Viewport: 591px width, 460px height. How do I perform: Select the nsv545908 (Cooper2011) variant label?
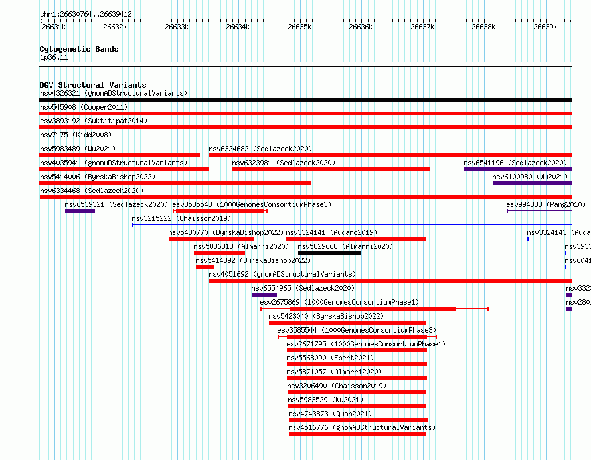tap(84, 107)
